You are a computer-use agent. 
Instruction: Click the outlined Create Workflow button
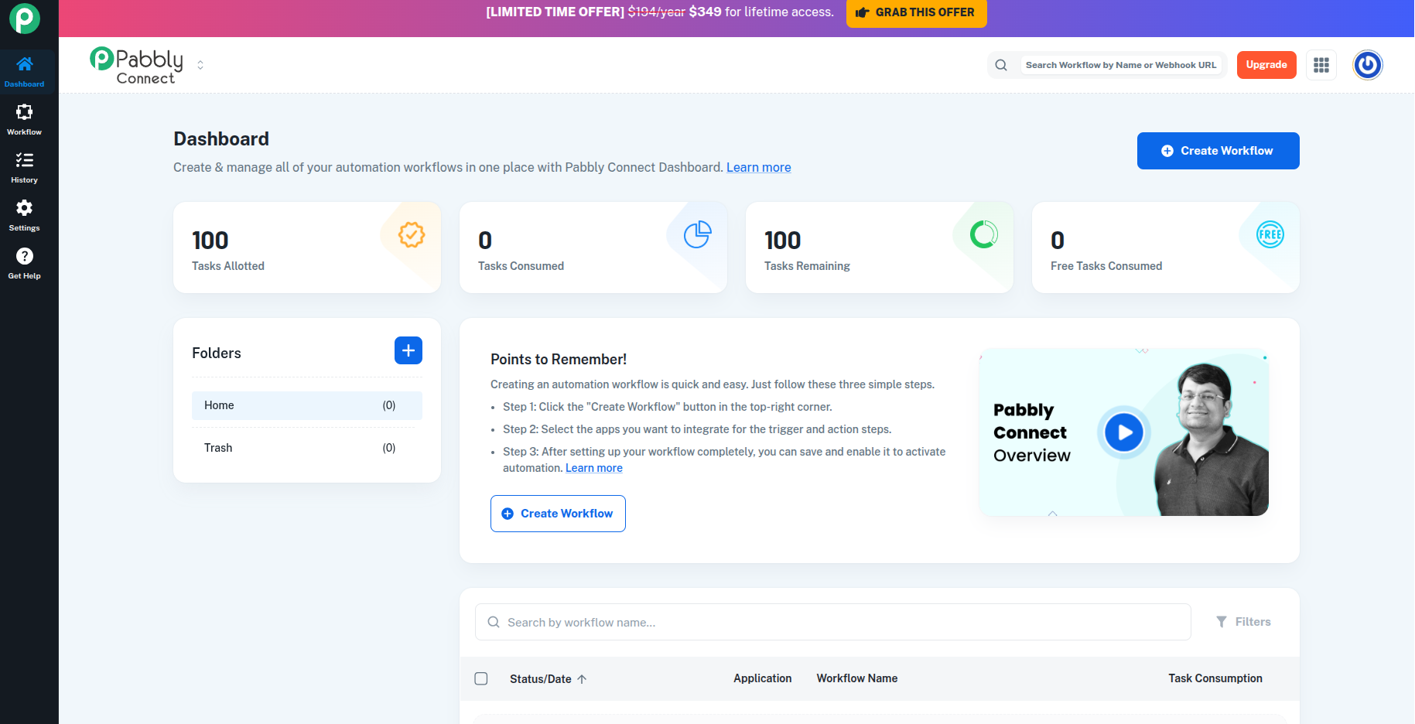coord(558,514)
